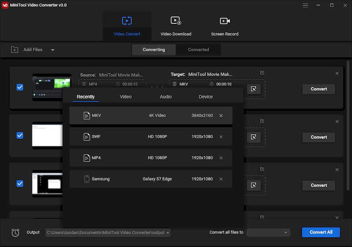Choose Samsung Galaxy S7 Edge preset

(x=151, y=179)
